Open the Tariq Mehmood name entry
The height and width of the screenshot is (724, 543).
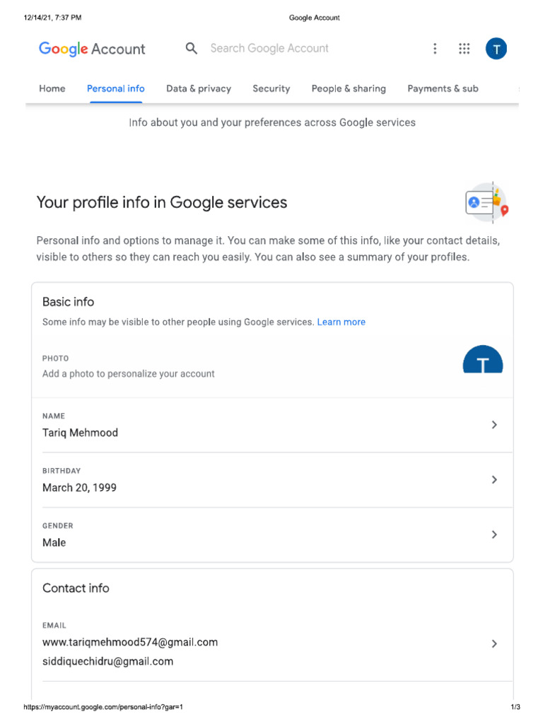tap(81, 432)
